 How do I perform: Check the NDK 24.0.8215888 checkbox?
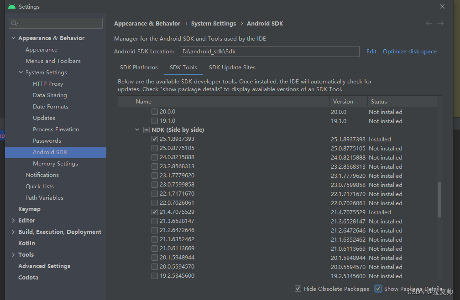[x=155, y=157]
